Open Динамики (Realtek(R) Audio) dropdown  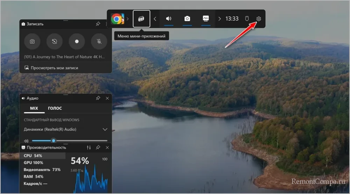click(x=66, y=129)
